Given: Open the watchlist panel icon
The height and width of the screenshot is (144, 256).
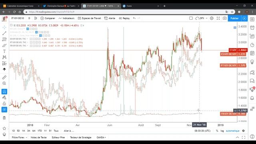Looking at the screenshot, I should click(x=252, y=19).
